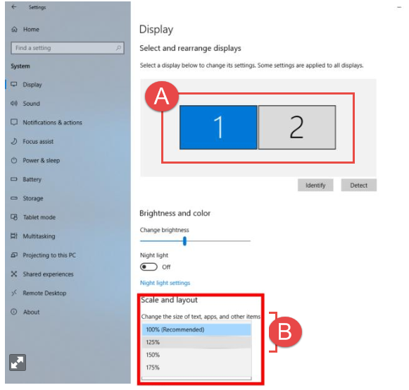
Task: Open Power & sleep settings
Action: [x=42, y=161]
